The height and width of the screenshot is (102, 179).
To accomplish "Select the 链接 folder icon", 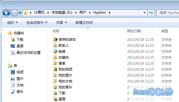I will click(55, 52).
